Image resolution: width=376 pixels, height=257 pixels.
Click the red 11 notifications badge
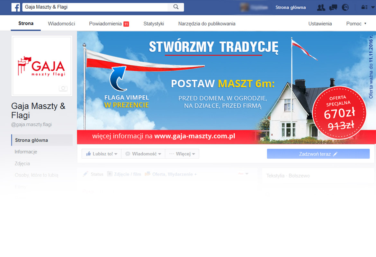pyautogui.click(x=126, y=24)
